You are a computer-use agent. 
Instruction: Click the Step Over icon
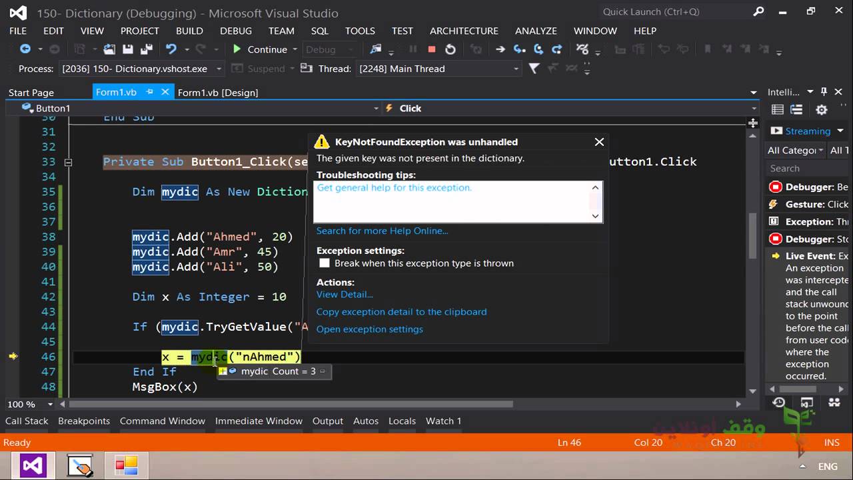[538, 49]
